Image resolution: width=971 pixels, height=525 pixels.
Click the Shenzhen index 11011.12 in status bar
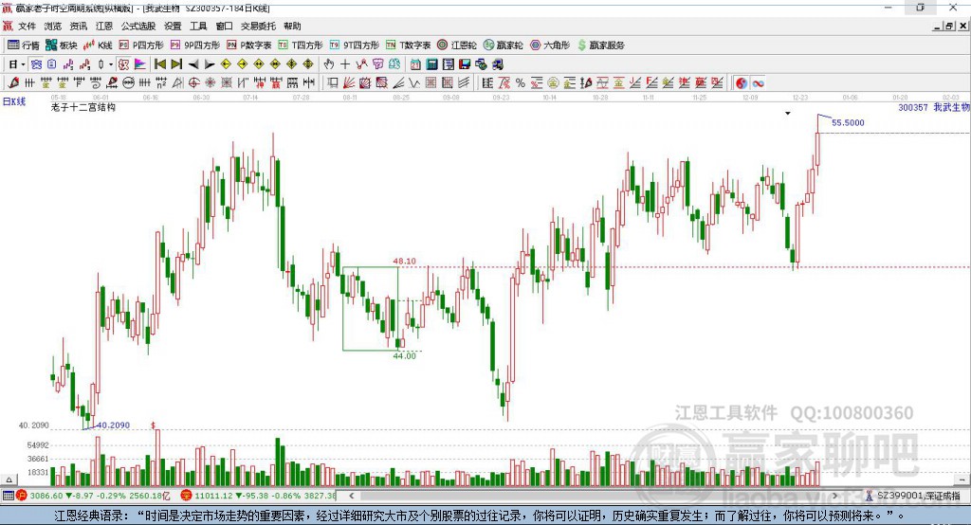click(213, 496)
